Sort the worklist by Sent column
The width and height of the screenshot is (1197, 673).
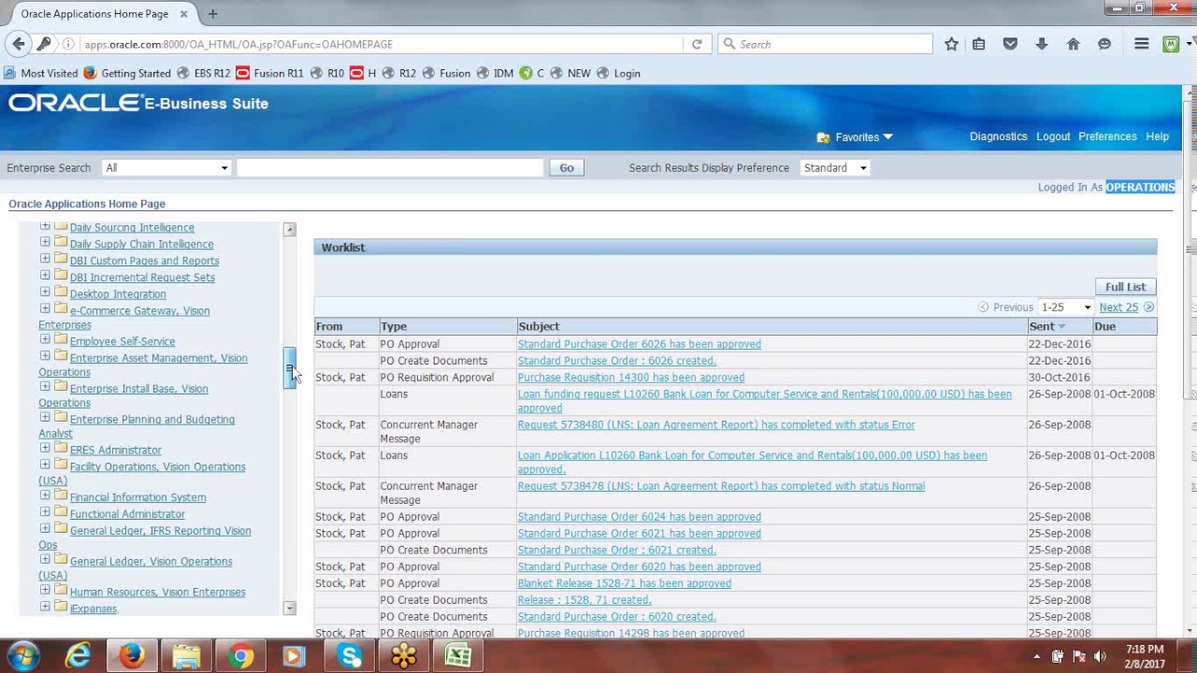click(1042, 326)
